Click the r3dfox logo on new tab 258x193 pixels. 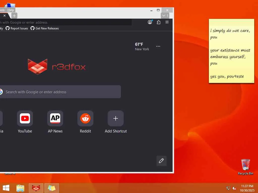coord(57,67)
